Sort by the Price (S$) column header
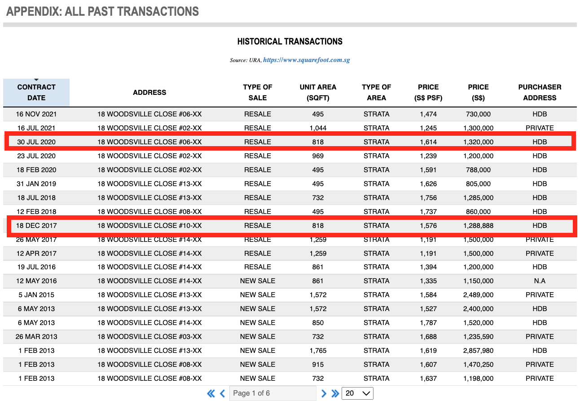Viewport: 580px width, 401px height. coord(478,93)
